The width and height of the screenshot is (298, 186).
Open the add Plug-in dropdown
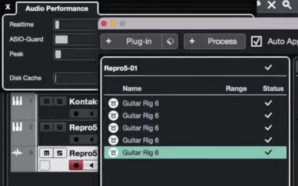tap(131, 41)
